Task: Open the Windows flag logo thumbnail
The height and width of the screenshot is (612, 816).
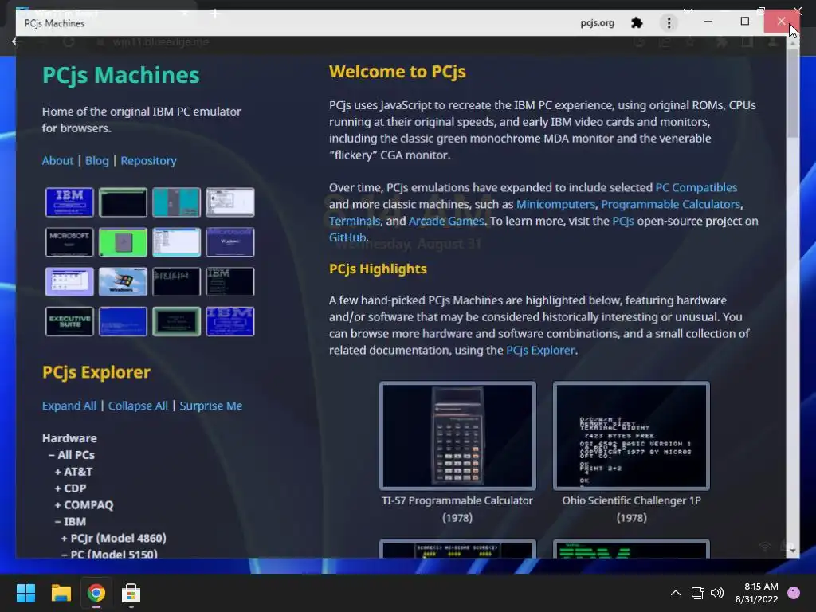Action: click(123, 281)
